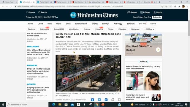Click the arrow on the Droom ad

[158, 50]
